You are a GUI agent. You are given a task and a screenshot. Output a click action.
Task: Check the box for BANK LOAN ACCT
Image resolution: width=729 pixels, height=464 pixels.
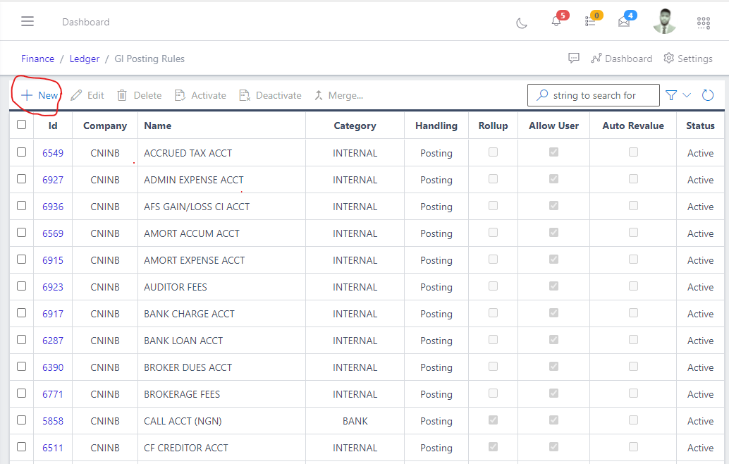click(x=22, y=340)
